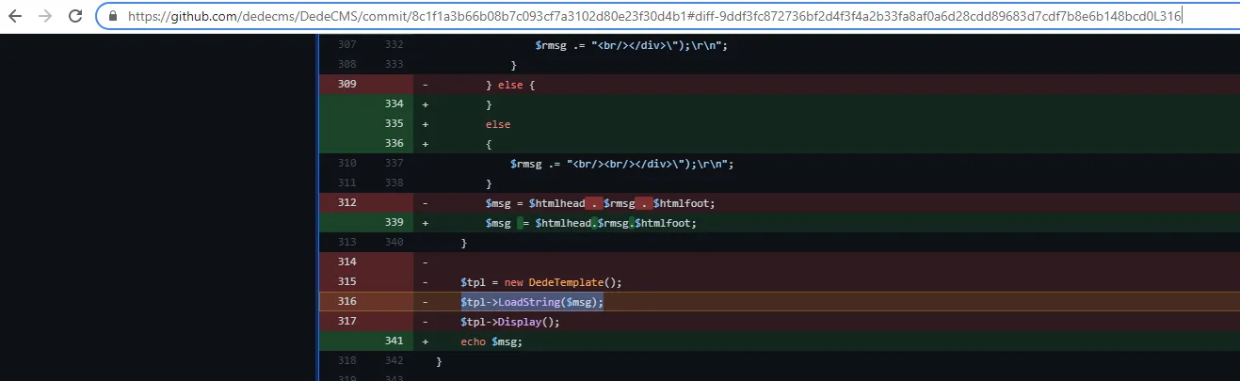Select added line number 341
Screen dimensions: 1240x381
coord(394,341)
